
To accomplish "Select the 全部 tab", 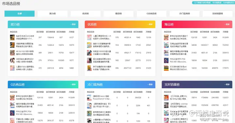I will click(20, 13).
